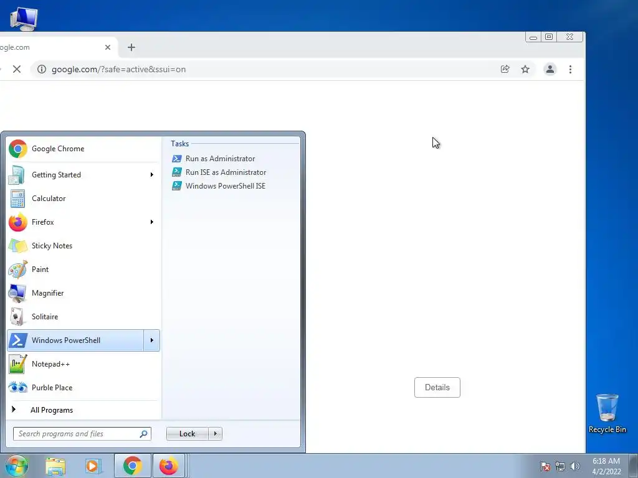638x478 pixels.
Task: Open Chrome profile avatar
Action: (550, 69)
